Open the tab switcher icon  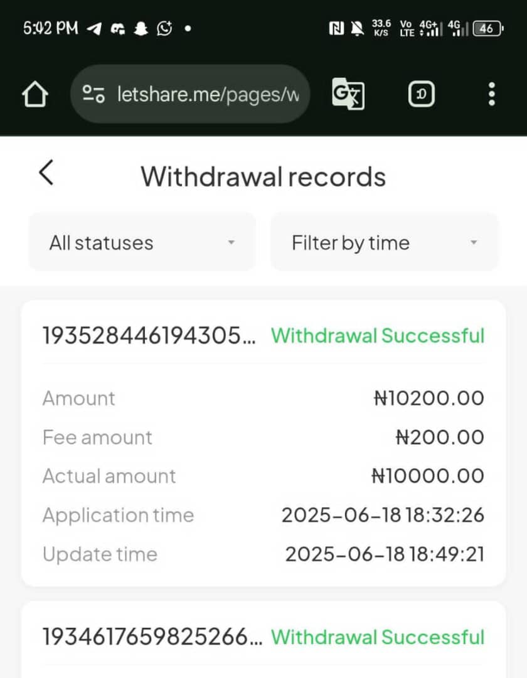pos(422,95)
